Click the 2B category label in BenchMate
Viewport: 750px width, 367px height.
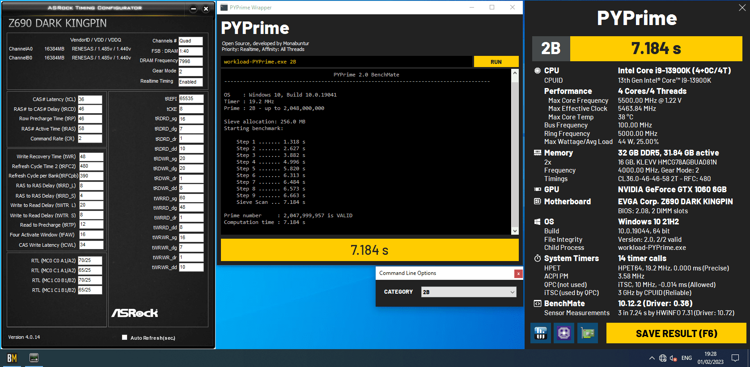coord(551,48)
